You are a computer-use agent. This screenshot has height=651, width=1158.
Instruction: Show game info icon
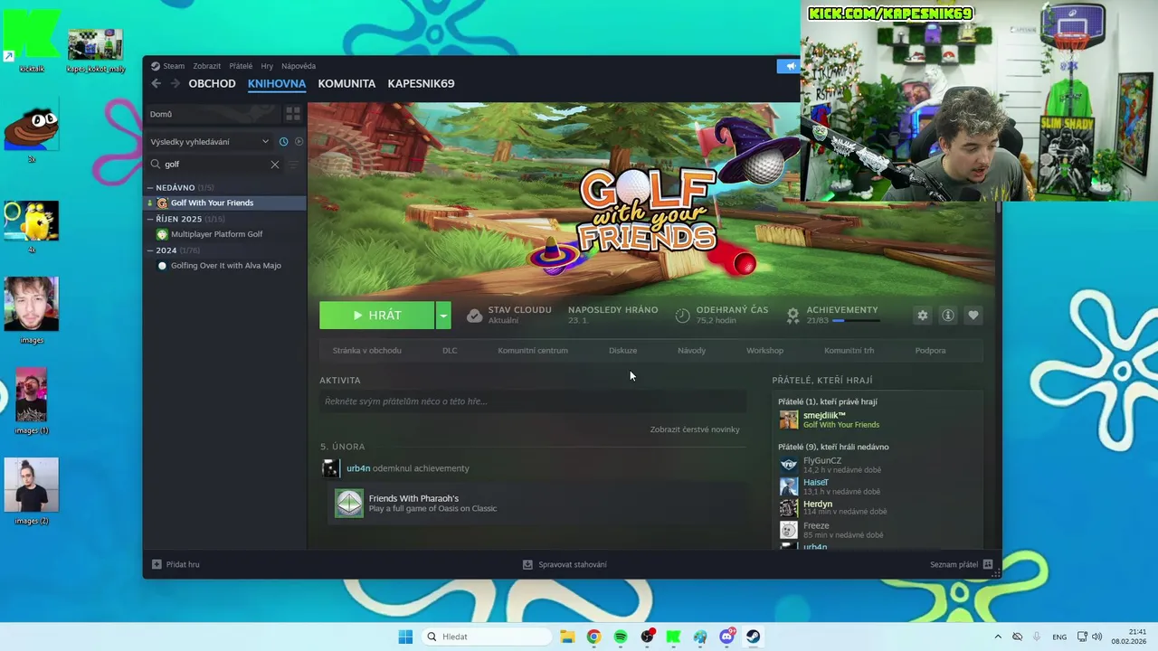click(x=948, y=315)
